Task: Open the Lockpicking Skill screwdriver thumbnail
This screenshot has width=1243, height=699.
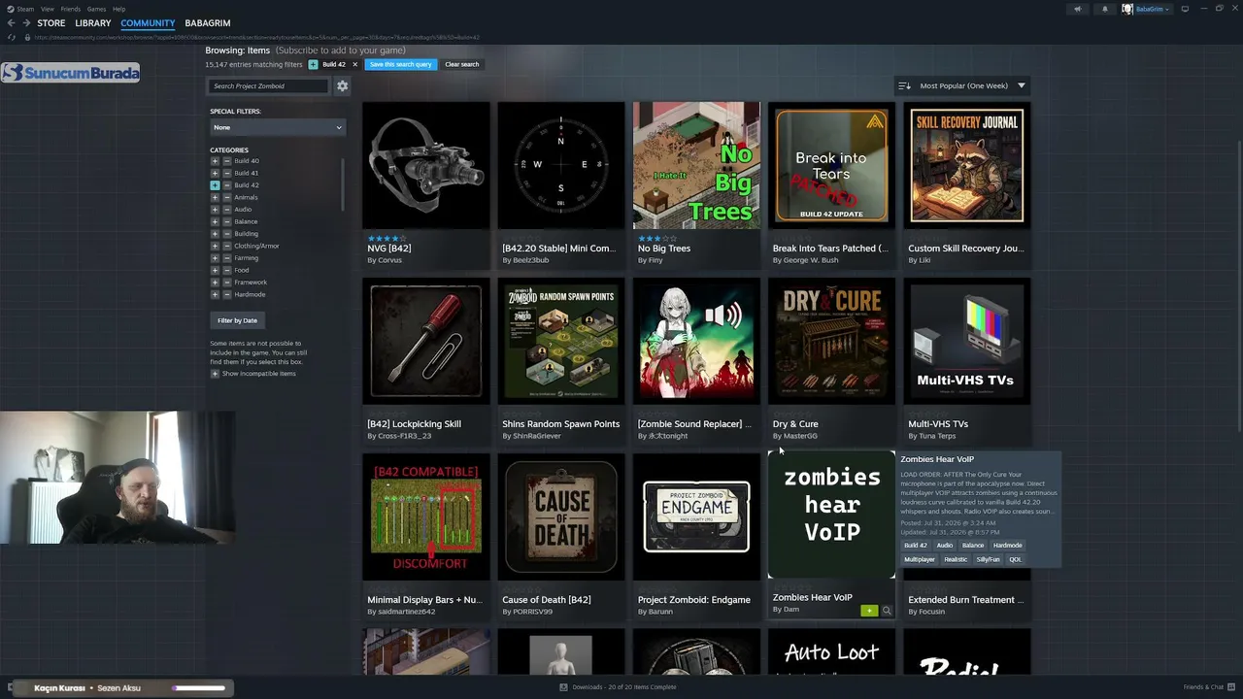Action: tap(426, 341)
